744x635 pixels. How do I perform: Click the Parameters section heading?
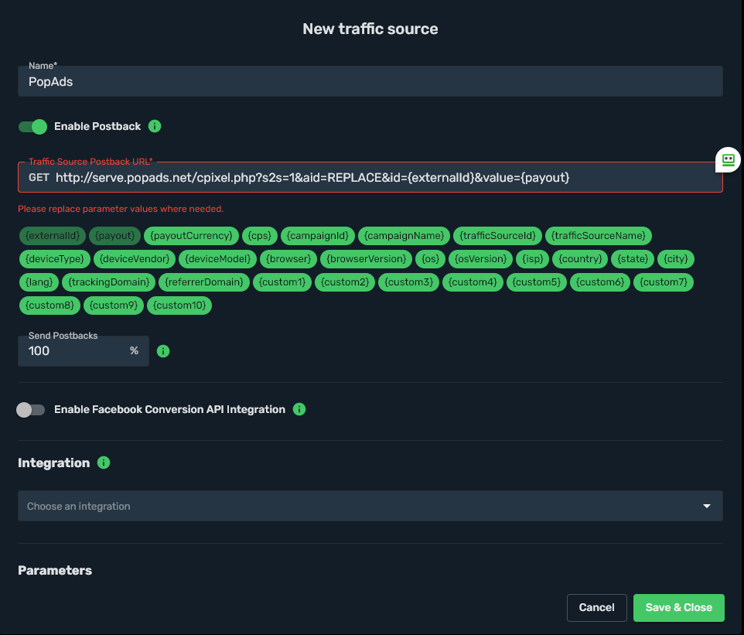pos(55,571)
